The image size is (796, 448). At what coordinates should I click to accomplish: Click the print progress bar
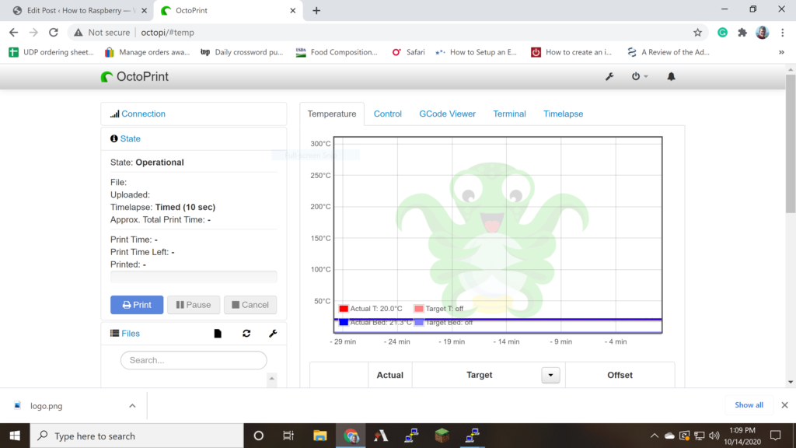tap(194, 276)
